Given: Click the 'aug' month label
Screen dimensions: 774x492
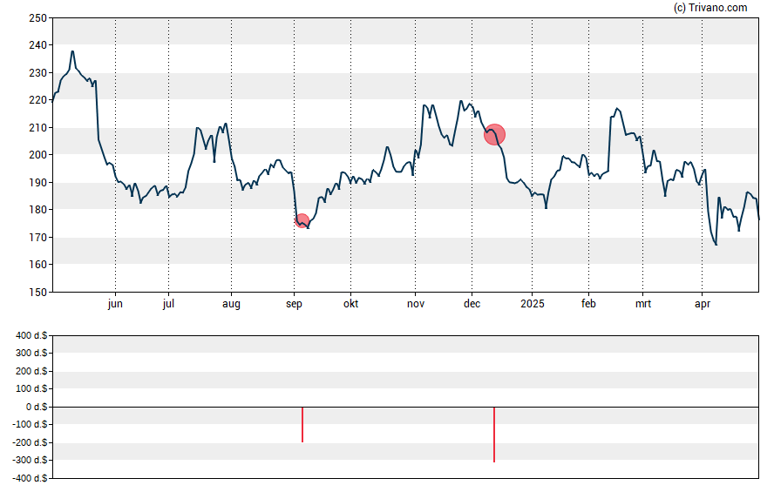Looking at the screenshot, I should coord(231,304).
